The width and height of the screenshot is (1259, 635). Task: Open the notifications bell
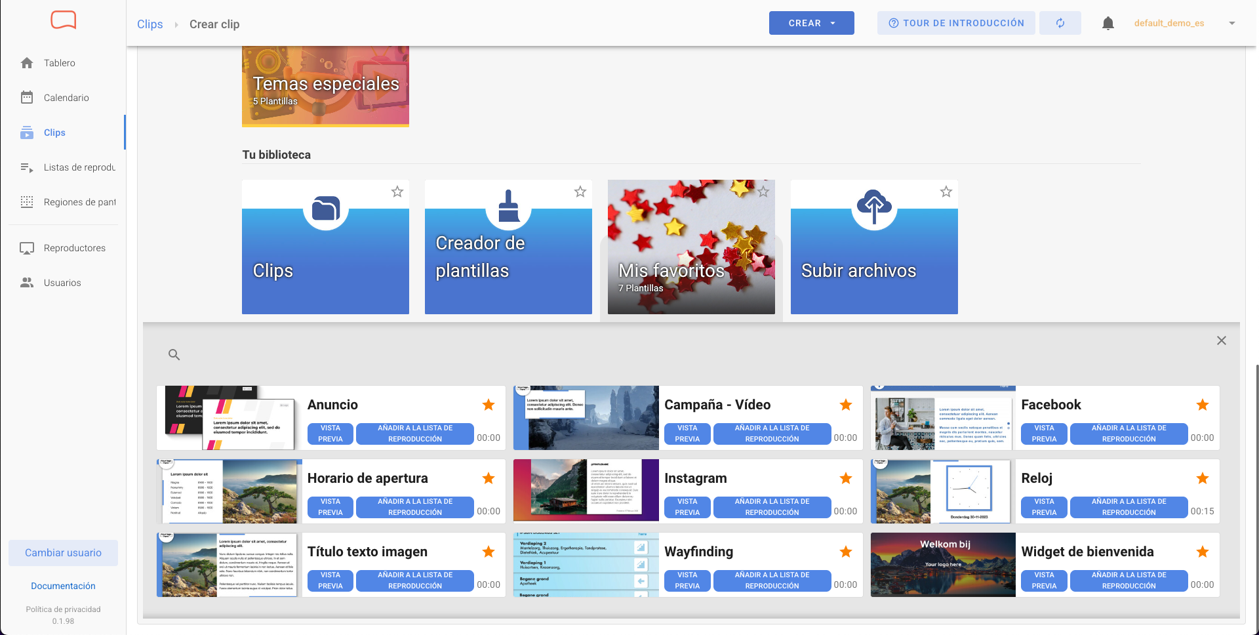click(1108, 23)
